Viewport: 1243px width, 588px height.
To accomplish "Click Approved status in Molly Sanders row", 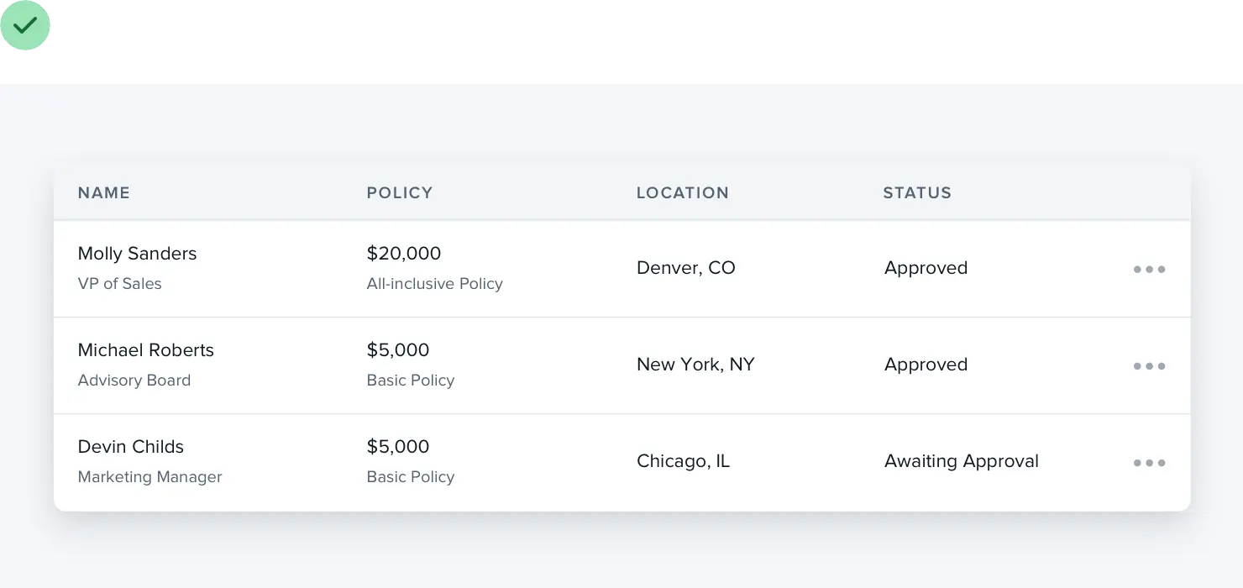I will click(926, 268).
